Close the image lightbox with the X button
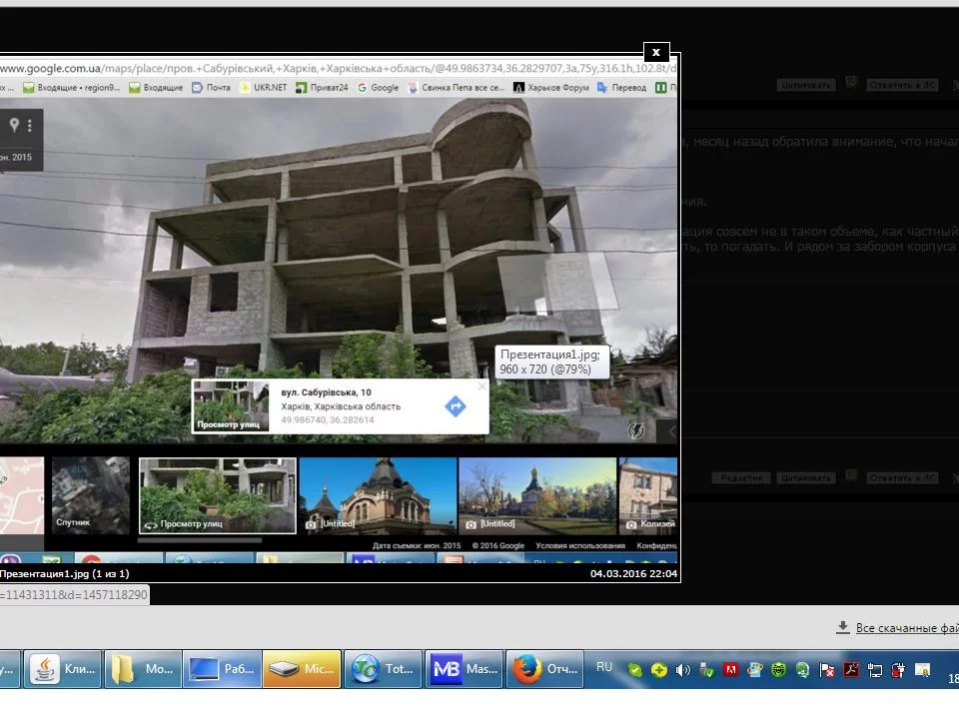959x719 pixels. 655,52
